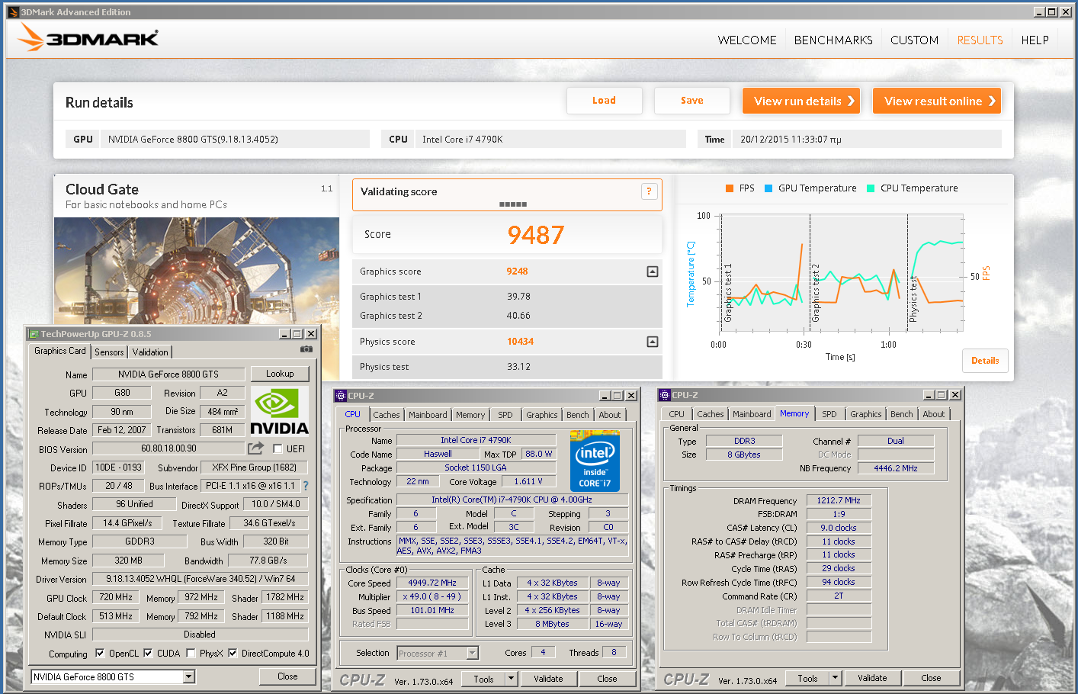1078x694 pixels.
Task: Open the help question mark on Validating score
Action: tap(649, 191)
